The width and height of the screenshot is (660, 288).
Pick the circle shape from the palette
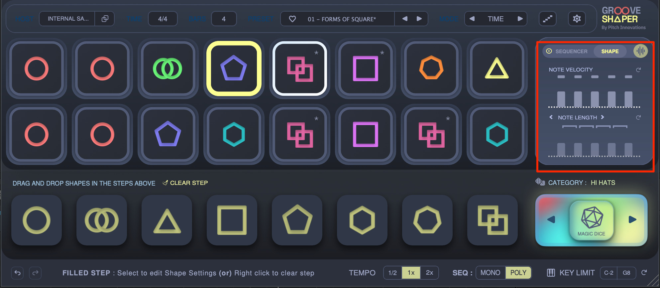point(37,220)
